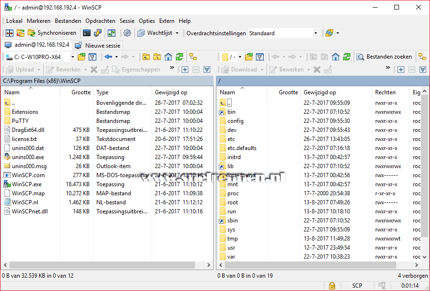
Task: Expand the local back history dropdown arrow
Action: [x=116, y=57]
